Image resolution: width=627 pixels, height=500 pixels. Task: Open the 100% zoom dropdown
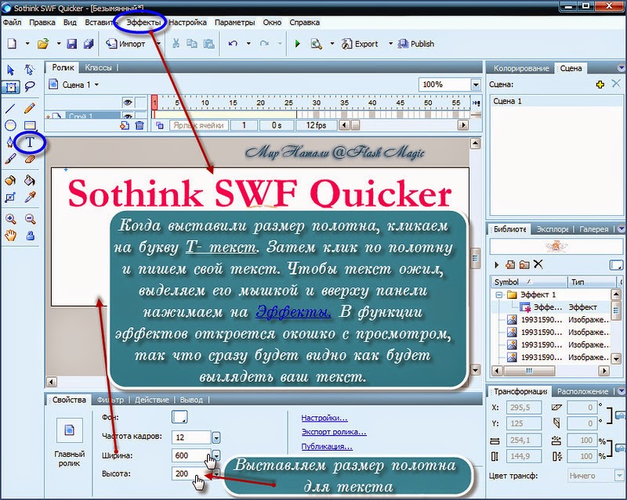coord(476,85)
